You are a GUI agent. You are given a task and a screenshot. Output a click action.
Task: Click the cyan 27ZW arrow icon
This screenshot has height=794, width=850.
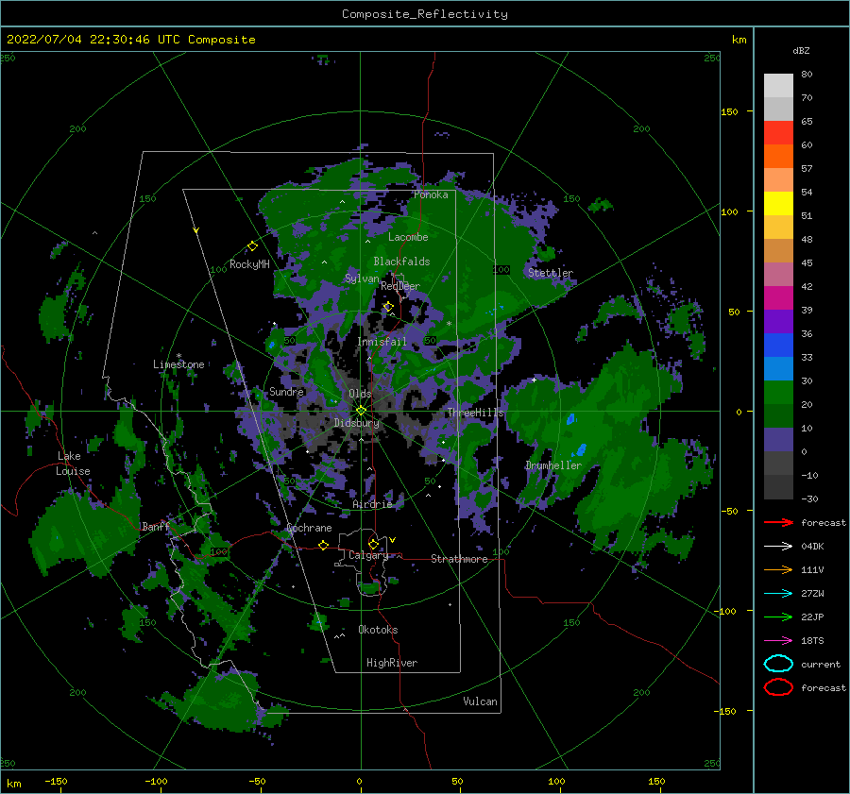tap(778, 594)
